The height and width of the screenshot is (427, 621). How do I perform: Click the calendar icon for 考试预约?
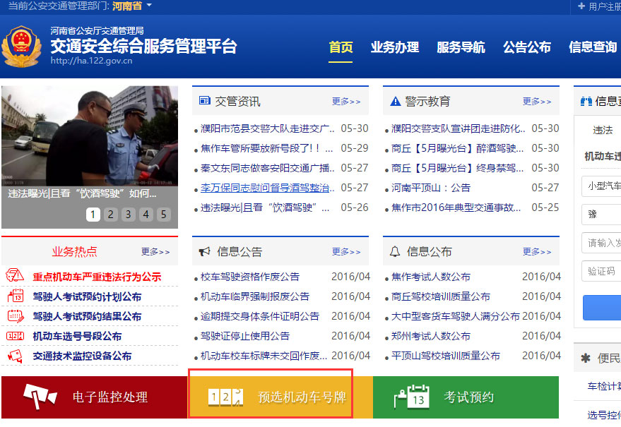(x=411, y=397)
